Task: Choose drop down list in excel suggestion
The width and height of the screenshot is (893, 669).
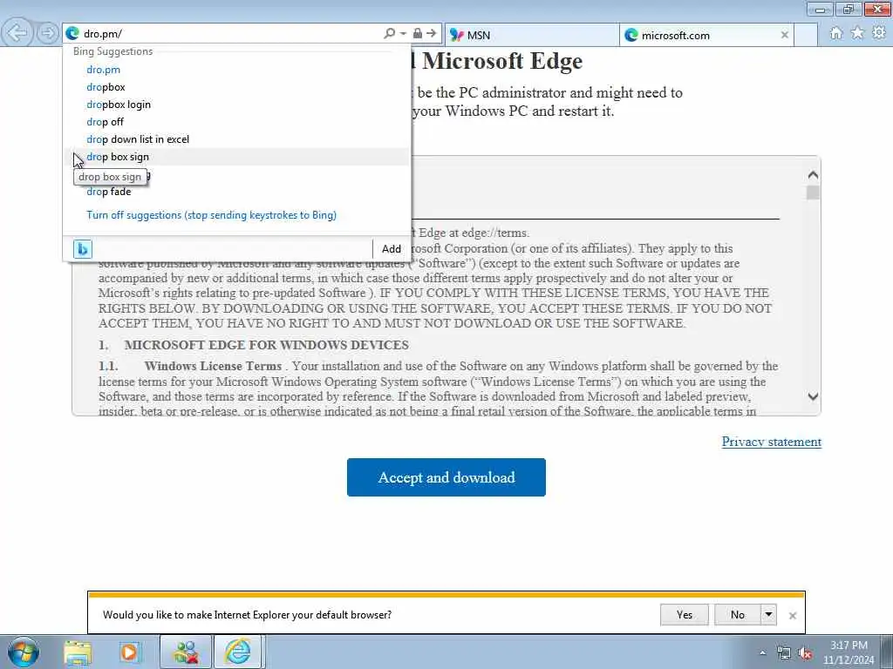Action: click(x=235, y=139)
